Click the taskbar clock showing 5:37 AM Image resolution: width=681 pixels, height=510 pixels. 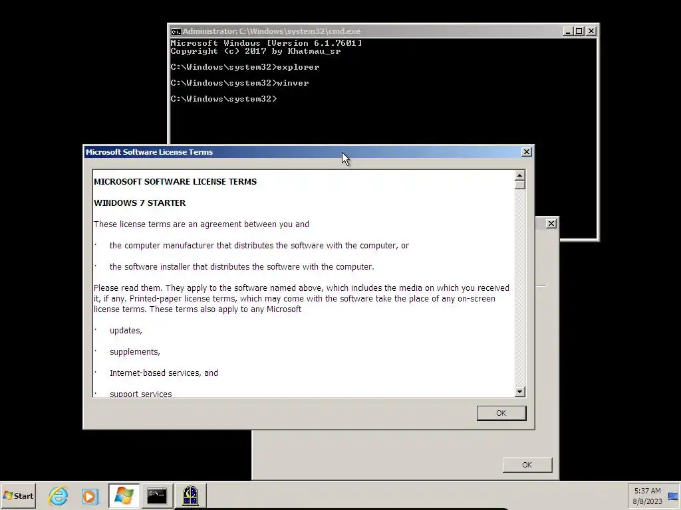pyautogui.click(x=647, y=495)
